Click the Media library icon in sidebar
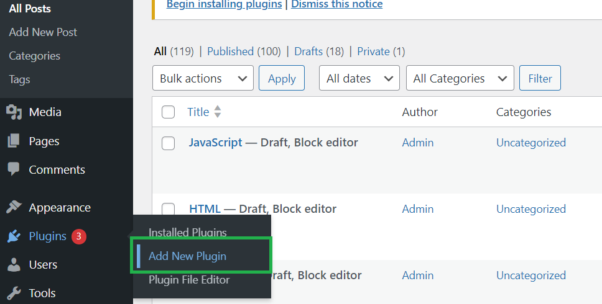Viewport: 602px width, 304px height. [14, 112]
